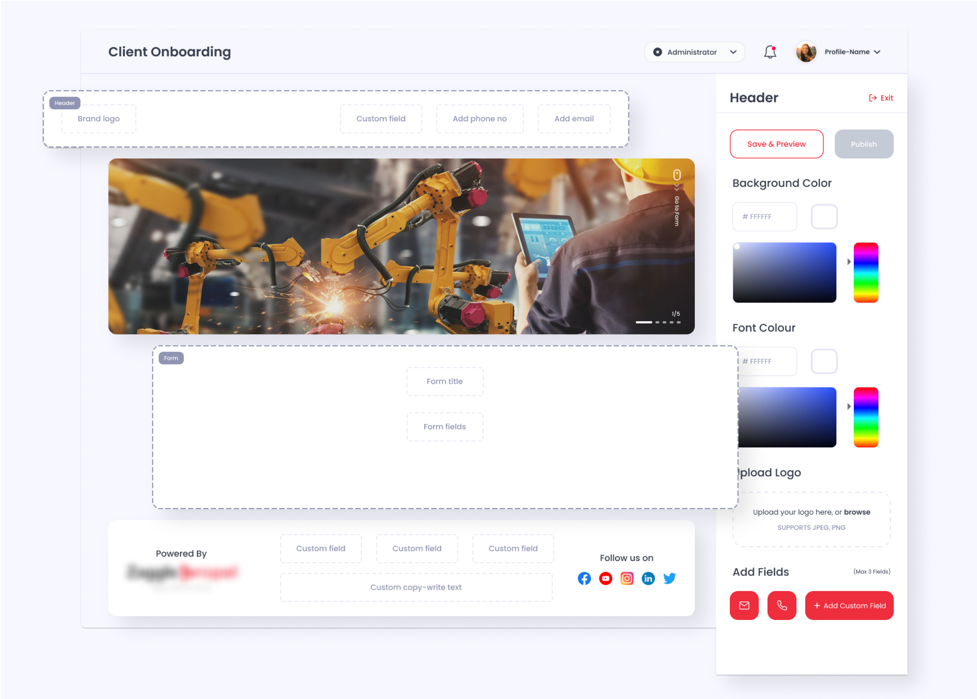This screenshot has width=977, height=699.
Task: Open the Twitter social icon
Action: click(670, 578)
